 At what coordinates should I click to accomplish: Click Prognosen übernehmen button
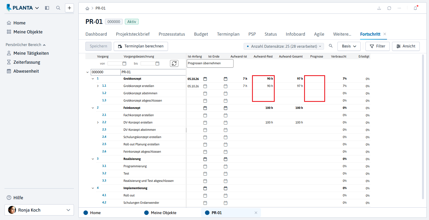click(210, 63)
